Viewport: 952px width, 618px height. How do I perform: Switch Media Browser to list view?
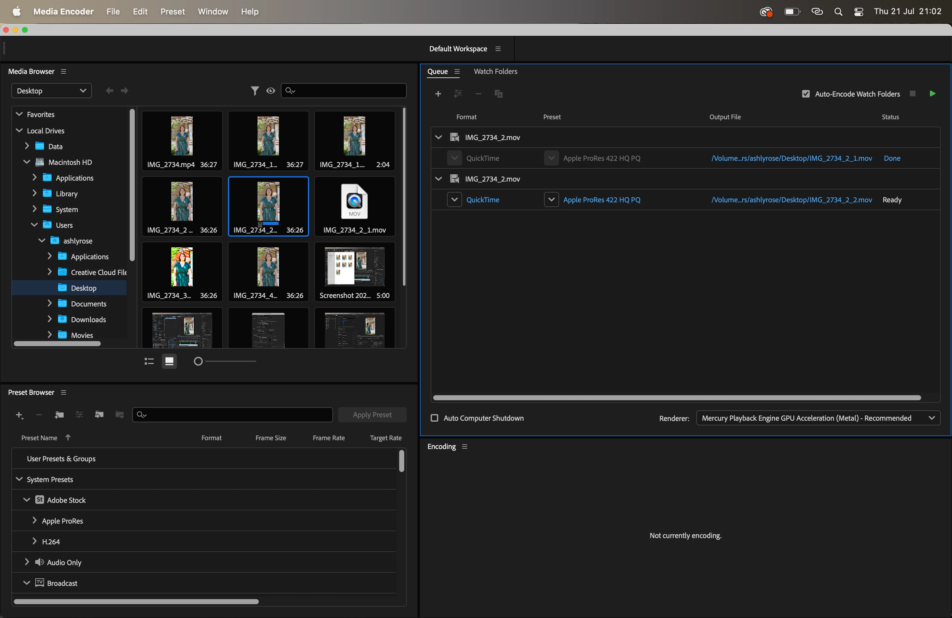coord(149,361)
